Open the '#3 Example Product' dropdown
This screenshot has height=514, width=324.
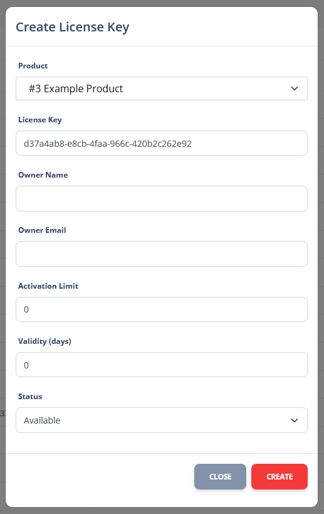click(x=162, y=88)
